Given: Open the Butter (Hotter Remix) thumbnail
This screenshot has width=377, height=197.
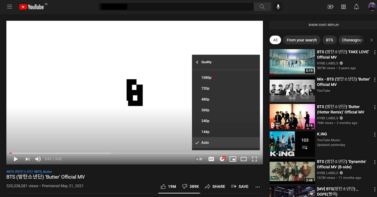Looking at the screenshot, I should pyautogui.click(x=292, y=117).
